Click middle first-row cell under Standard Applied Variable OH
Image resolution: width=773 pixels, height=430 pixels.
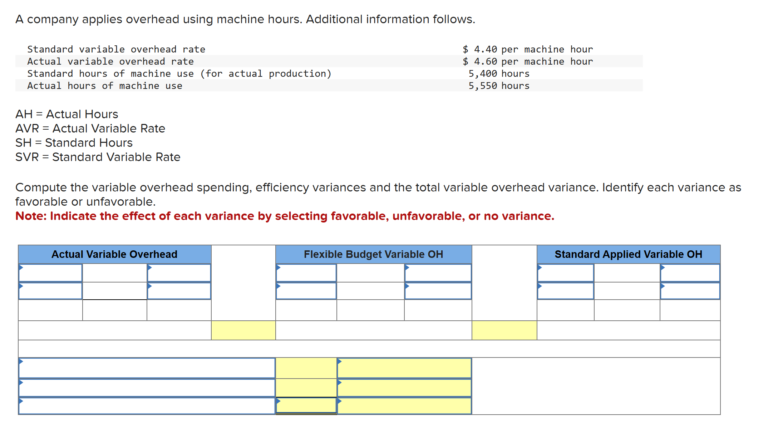pyautogui.click(x=627, y=273)
